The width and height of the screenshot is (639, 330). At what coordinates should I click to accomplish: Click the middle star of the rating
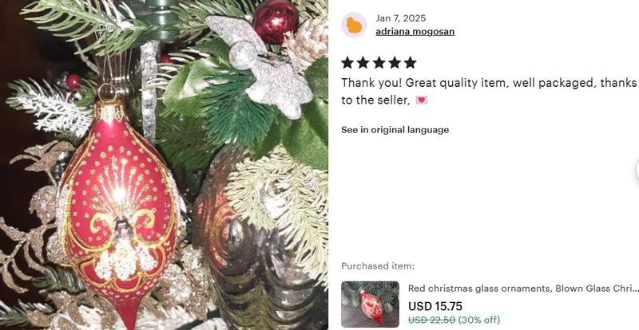[x=379, y=63]
